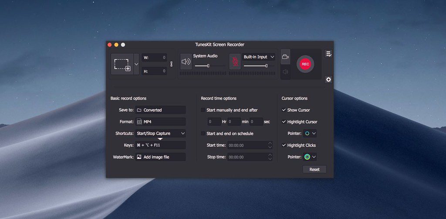446x219 pixels.
Task: Click the Reset button
Action: (314, 169)
